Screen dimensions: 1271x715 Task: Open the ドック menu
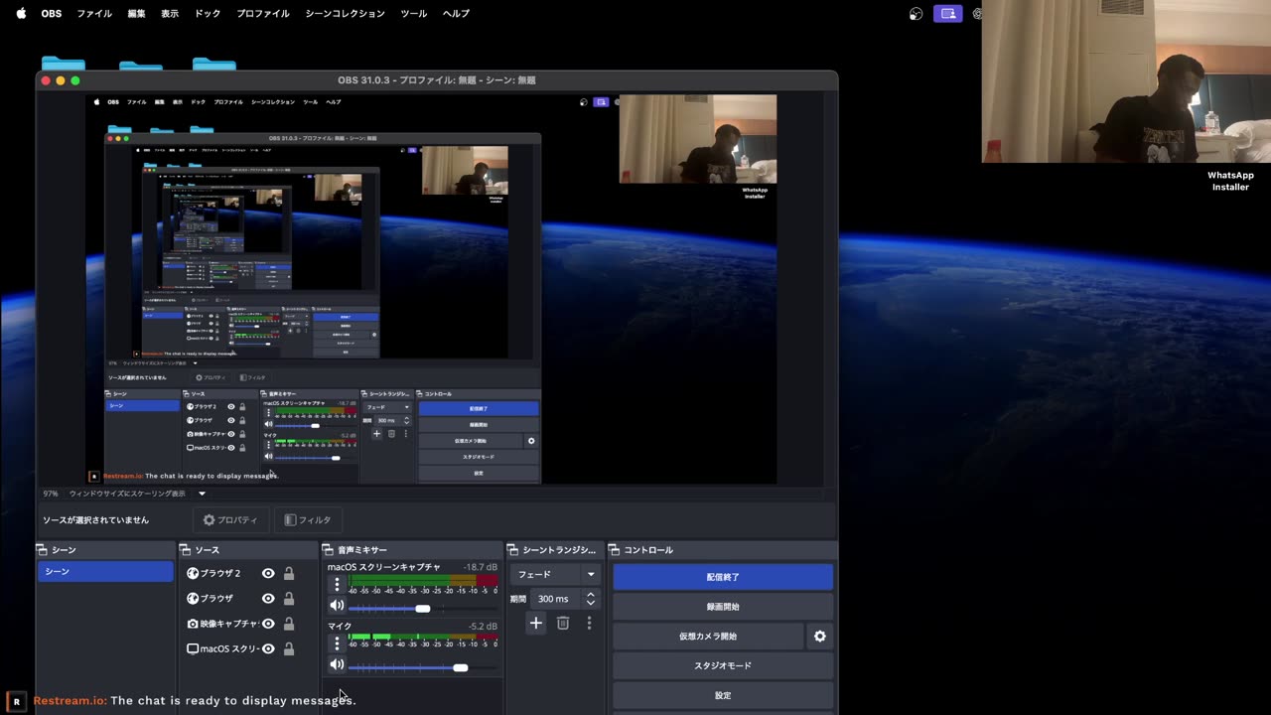click(208, 14)
